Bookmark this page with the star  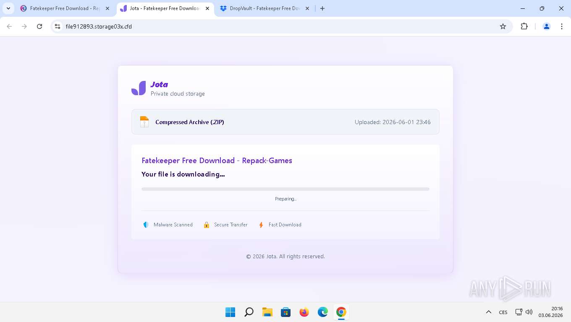point(503,26)
